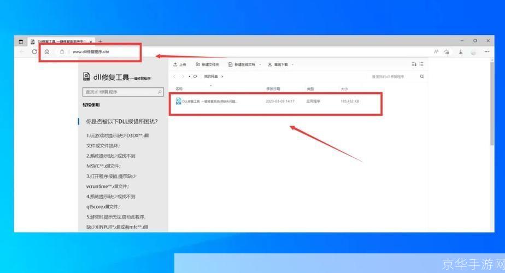This screenshot has height=273, width=505.
Task: Click the read aloud icon
Action: (x=436, y=51)
